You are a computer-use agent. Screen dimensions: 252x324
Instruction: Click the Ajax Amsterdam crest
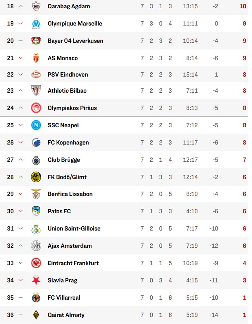[36, 246]
